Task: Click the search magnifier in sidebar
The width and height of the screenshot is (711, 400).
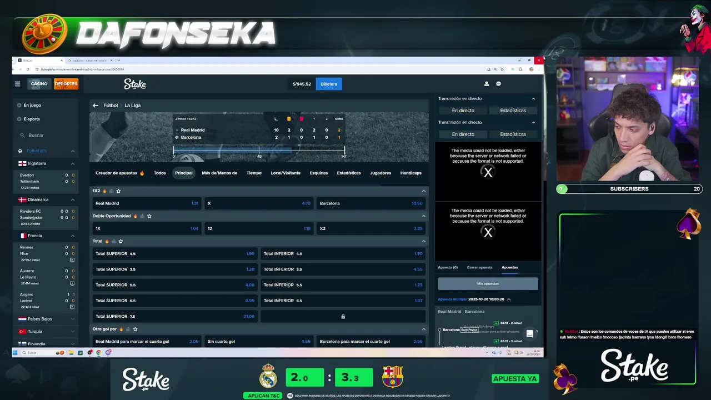Action: click(x=23, y=135)
